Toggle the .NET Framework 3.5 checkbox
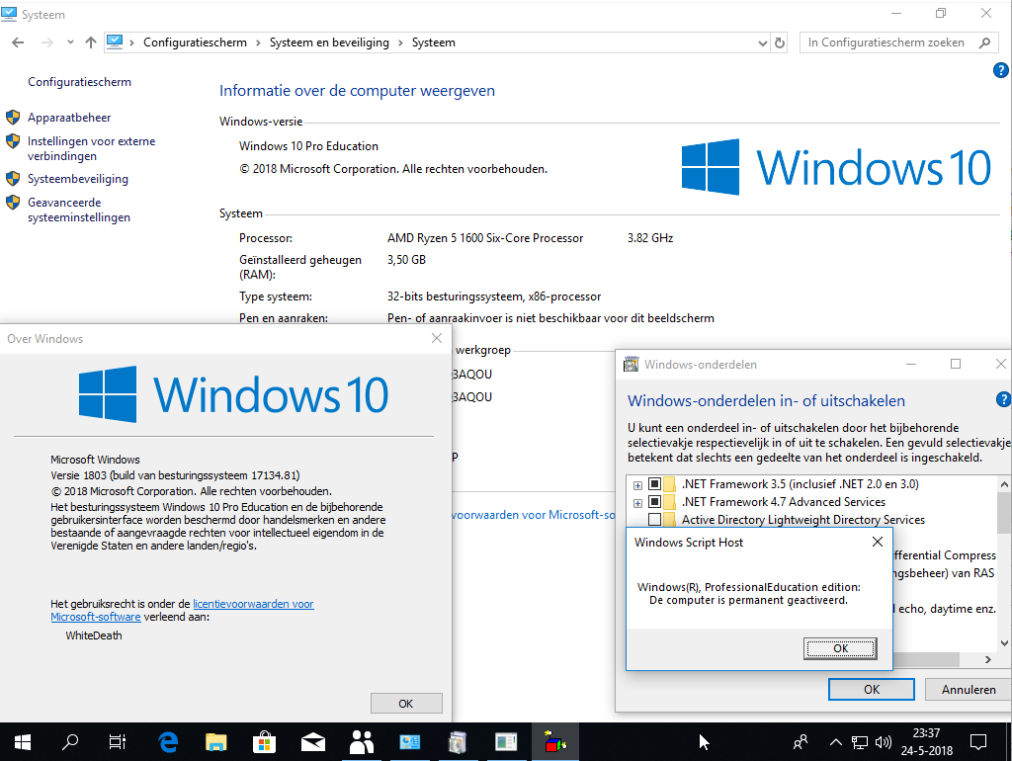1012x761 pixels. 654,484
